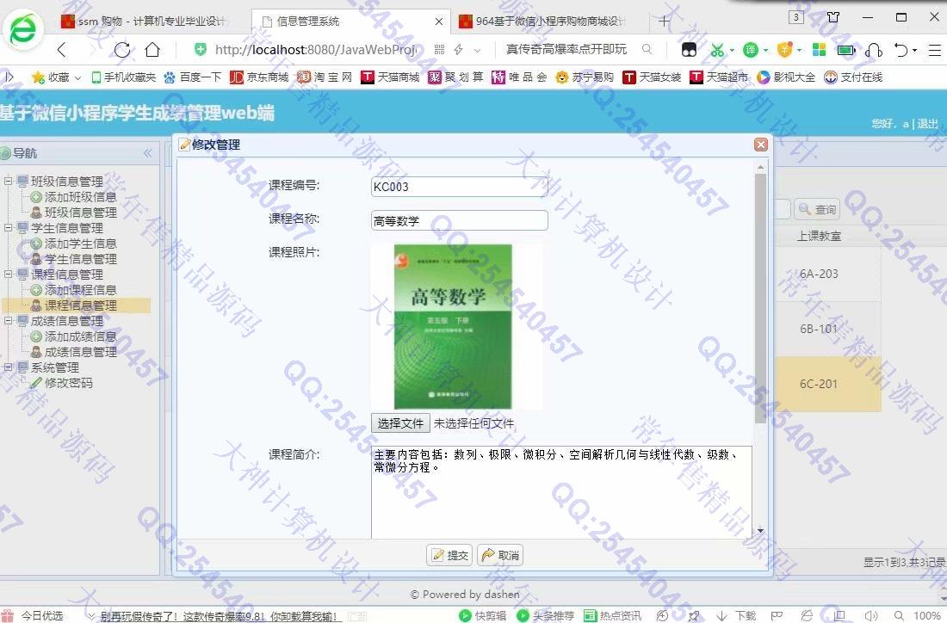
Task: Collapse the 班级信息管理 tree node
Action: tap(9, 181)
